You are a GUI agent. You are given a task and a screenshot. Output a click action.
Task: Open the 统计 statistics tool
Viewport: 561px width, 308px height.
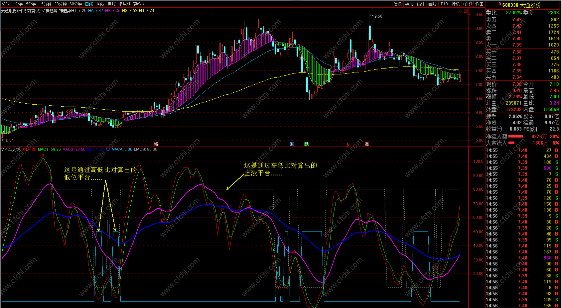coord(421,4)
